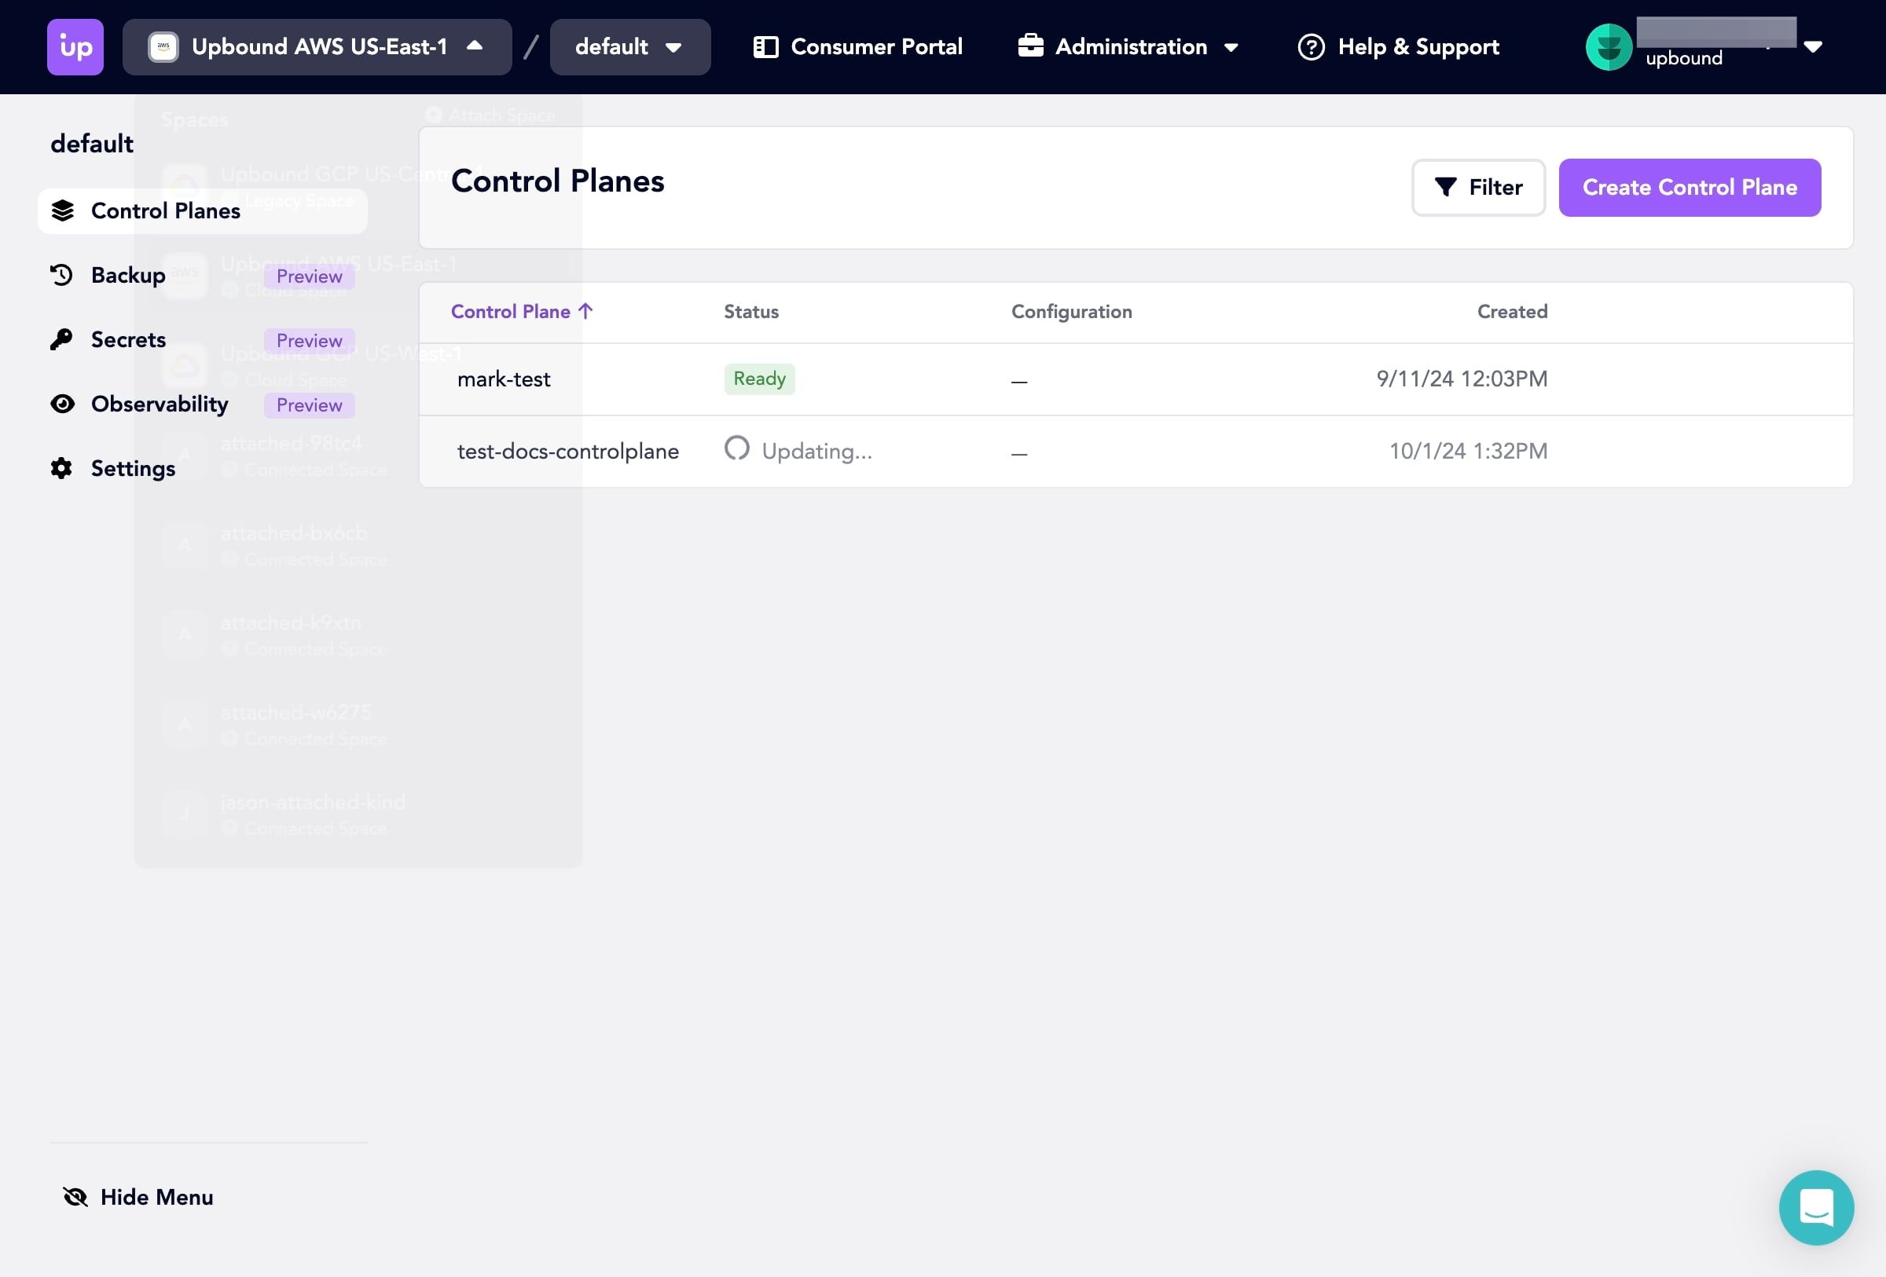Click the AWS icon in space selector

pos(163,47)
